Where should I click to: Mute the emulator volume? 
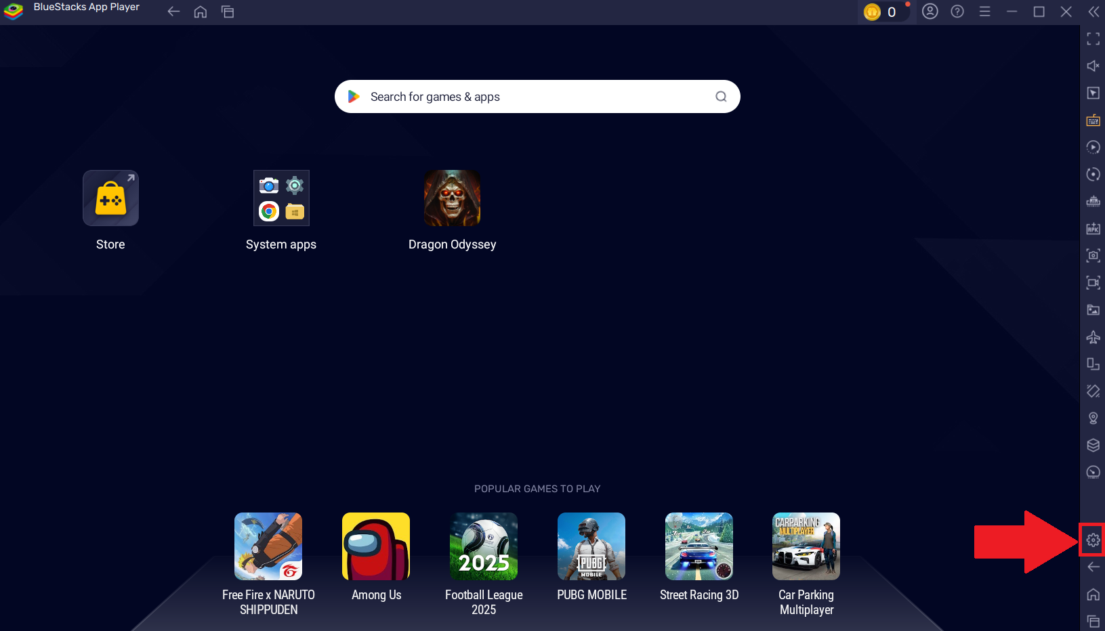1093,66
